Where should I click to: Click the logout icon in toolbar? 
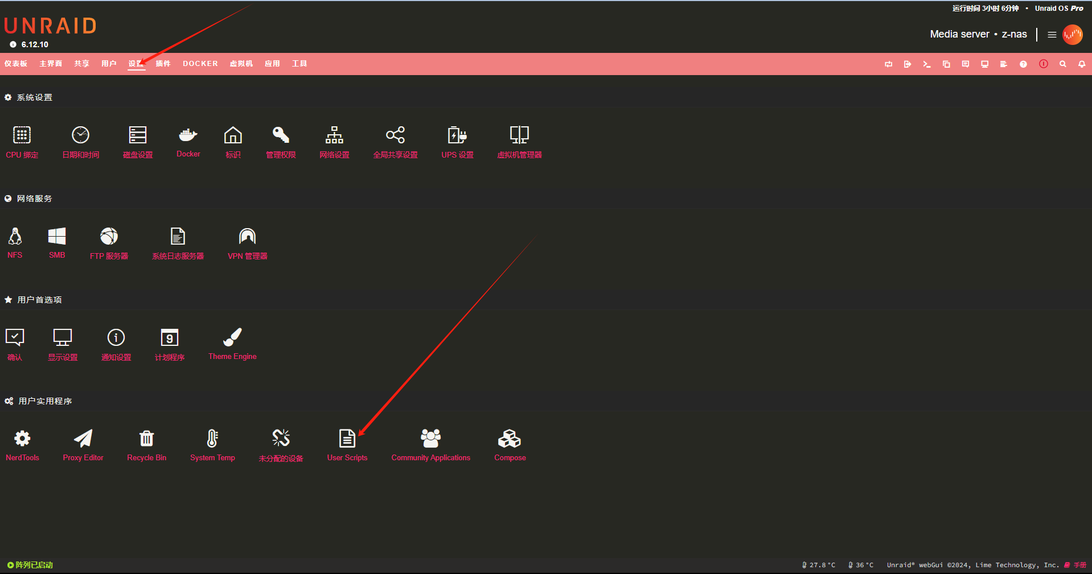pyautogui.click(x=908, y=64)
